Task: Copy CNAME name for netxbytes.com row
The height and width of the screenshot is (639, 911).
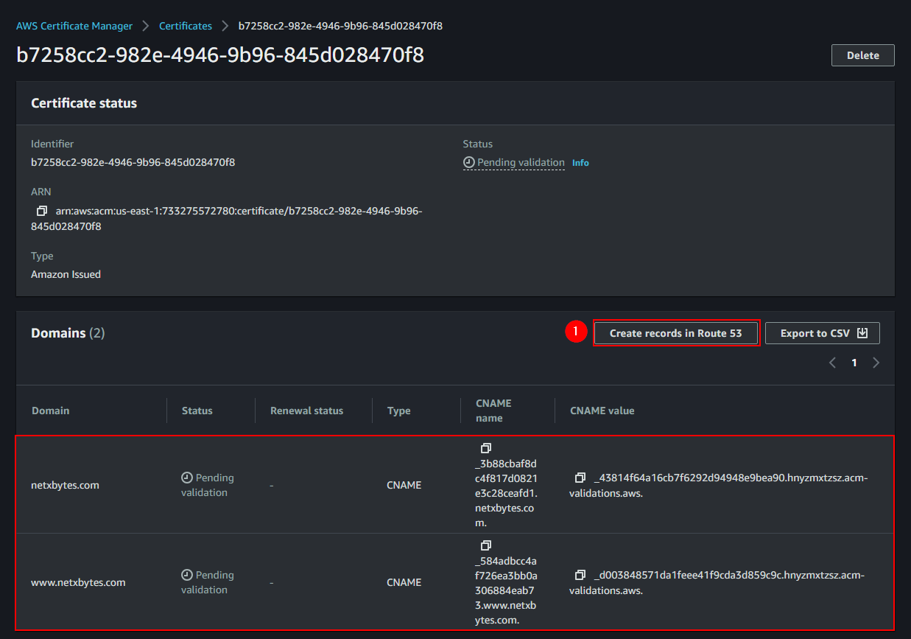Action: coord(485,448)
